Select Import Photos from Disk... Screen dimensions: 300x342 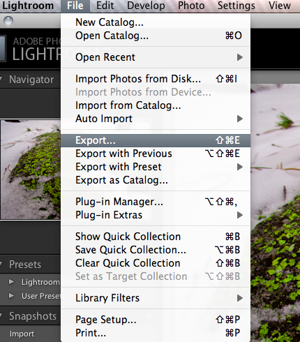coord(156,79)
